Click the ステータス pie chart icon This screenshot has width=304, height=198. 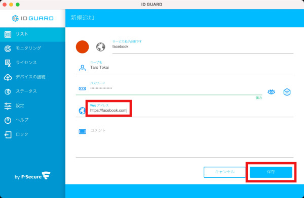coord(8,91)
